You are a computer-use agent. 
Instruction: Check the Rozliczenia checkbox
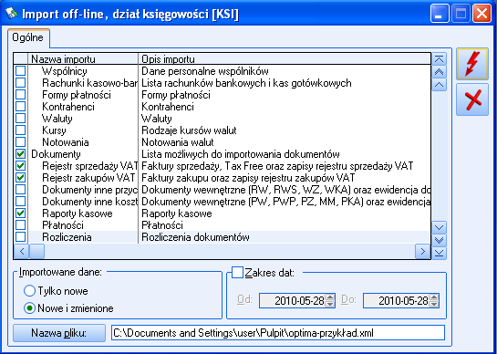[x=21, y=237]
